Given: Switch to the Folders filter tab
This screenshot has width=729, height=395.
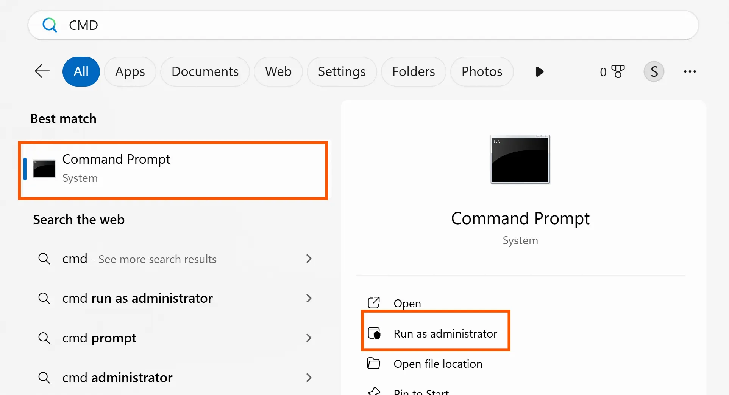Looking at the screenshot, I should pos(414,71).
